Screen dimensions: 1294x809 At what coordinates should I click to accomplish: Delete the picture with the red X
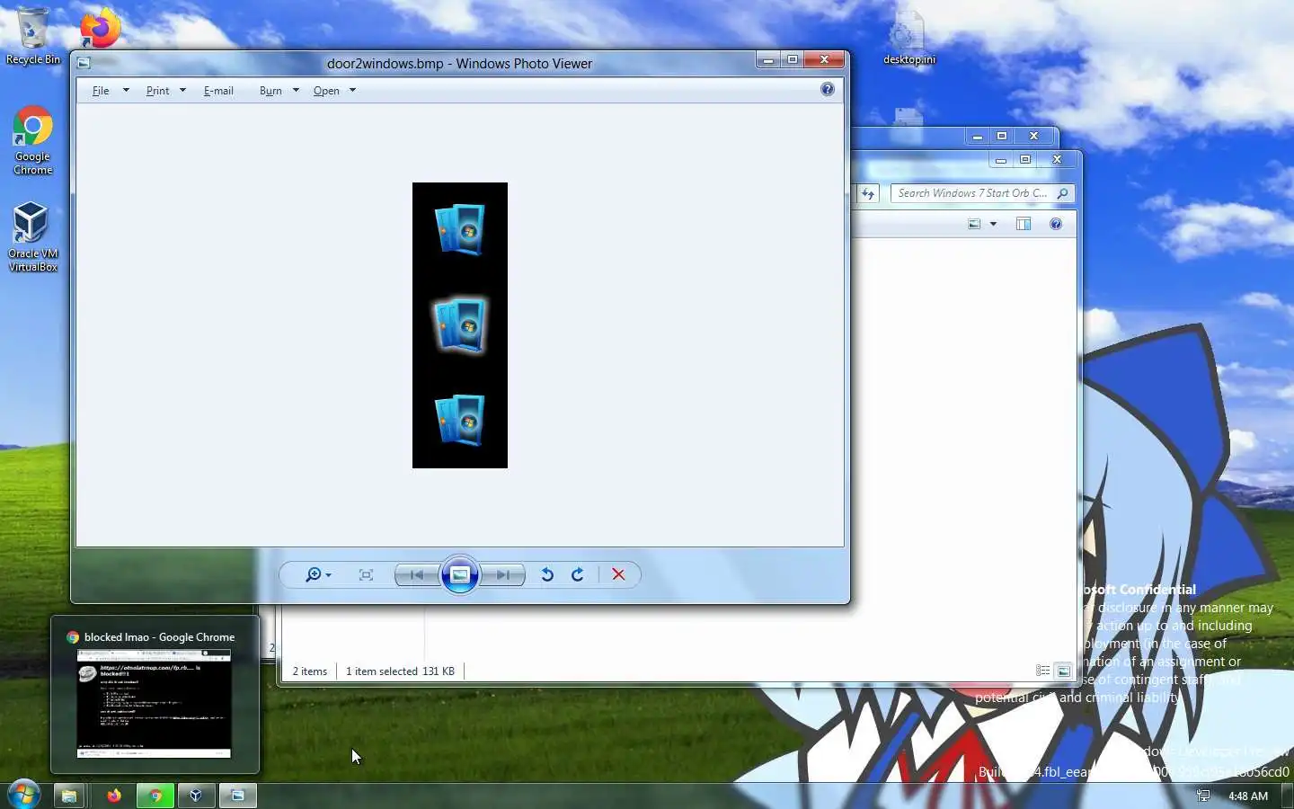point(618,575)
